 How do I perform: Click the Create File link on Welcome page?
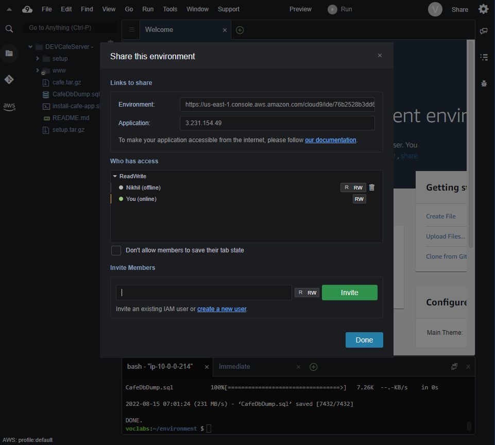441,216
